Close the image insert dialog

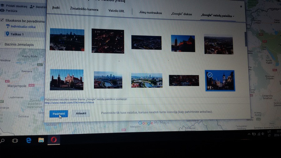click(241, 7)
